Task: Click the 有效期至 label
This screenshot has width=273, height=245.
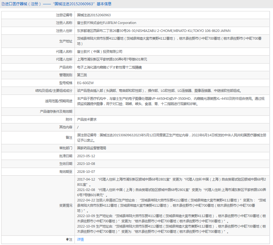Action: [66, 172]
